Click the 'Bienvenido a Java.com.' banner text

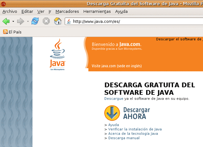pos(117,44)
